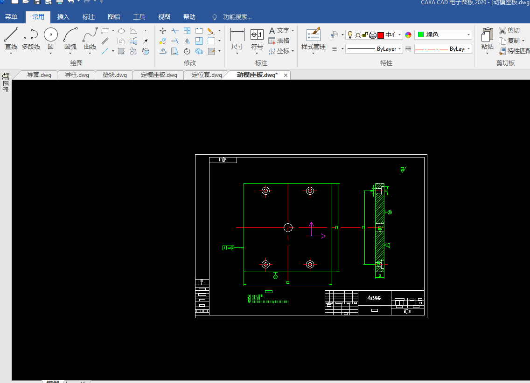Switch to the 标注 ribbon tab

tap(89, 17)
